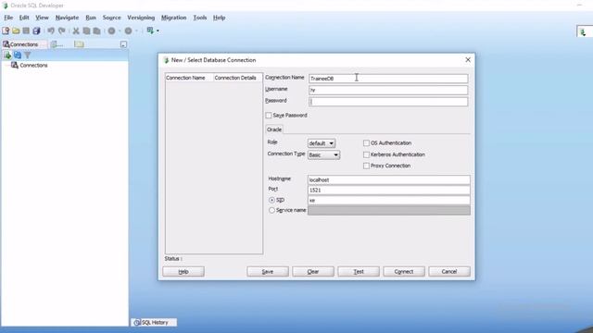Open the Role dropdown set to default
This screenshot has width=593, height=333.
click(x=322, y=143)
